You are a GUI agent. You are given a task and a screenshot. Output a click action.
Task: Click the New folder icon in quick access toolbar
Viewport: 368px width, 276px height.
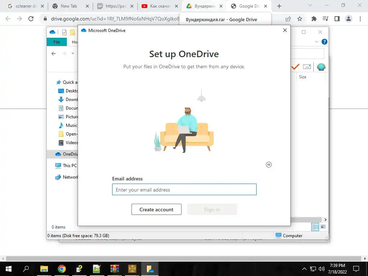tap(72, 32)
